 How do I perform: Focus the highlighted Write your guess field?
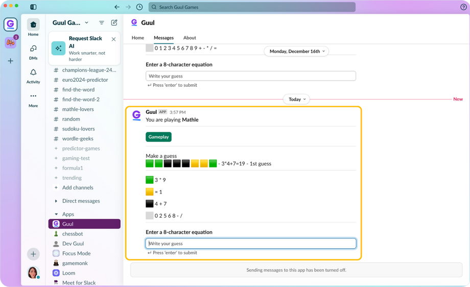[251, 243]
